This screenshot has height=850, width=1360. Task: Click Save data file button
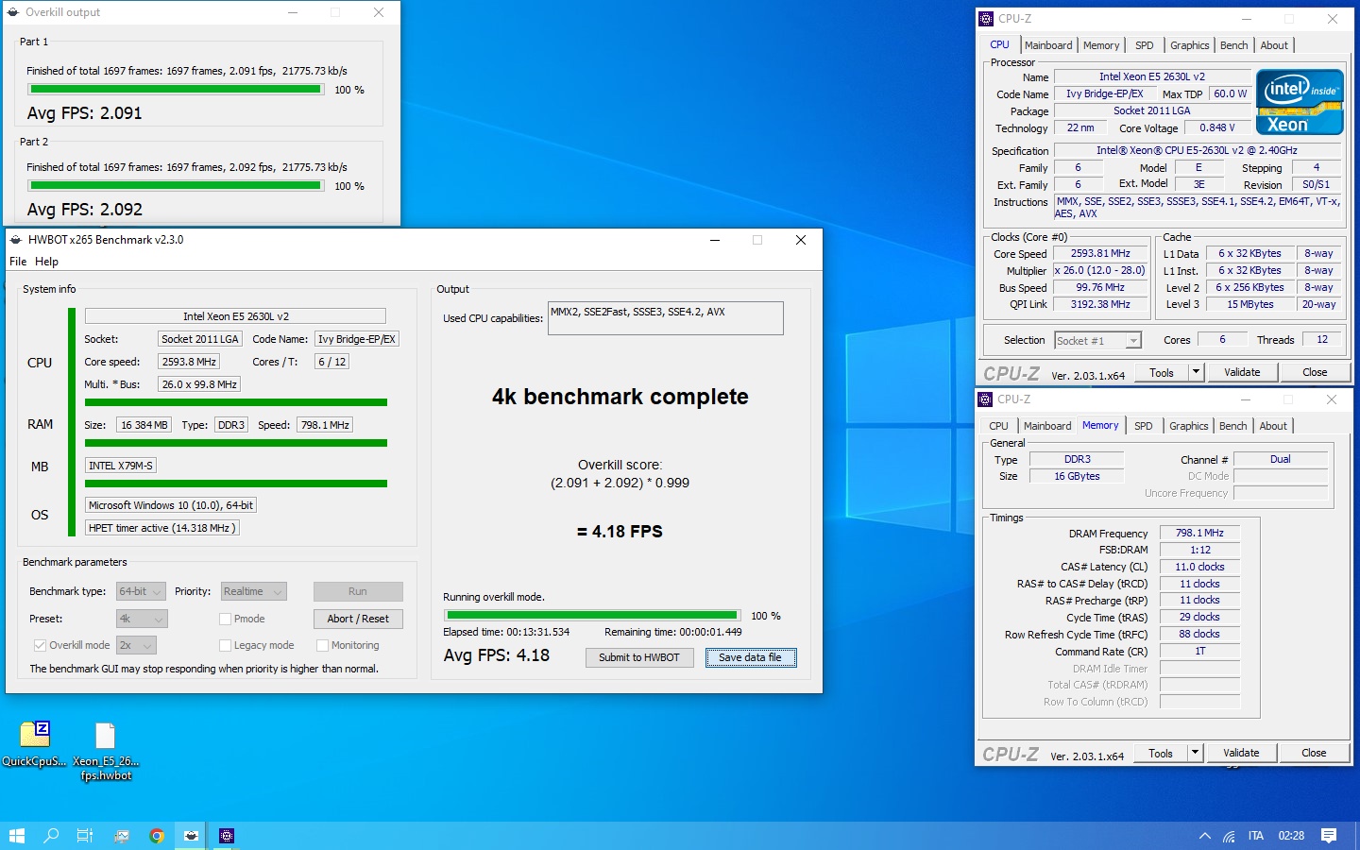pyautogui.click(x=751, y=657)
